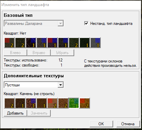Click the note С текстурами склонов
The width and height of the screenshot is (142, 130).
[x=103, y=61]
